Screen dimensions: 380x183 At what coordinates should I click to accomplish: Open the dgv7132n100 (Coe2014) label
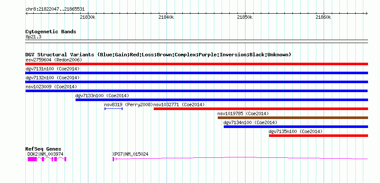coord(53,78)
